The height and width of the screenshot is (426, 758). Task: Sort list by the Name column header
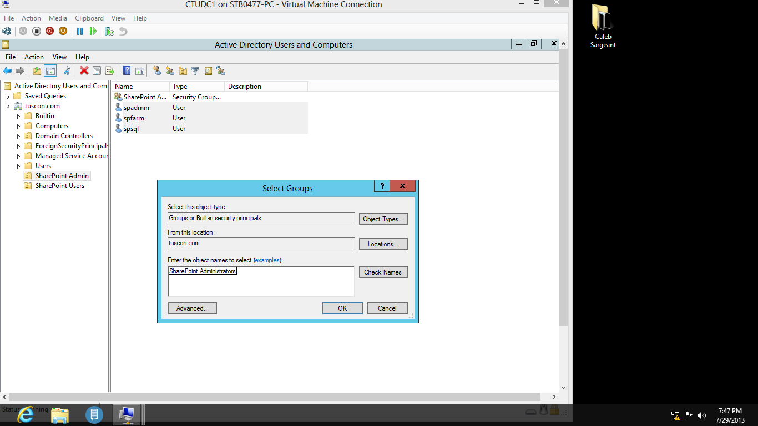[140, 87]
